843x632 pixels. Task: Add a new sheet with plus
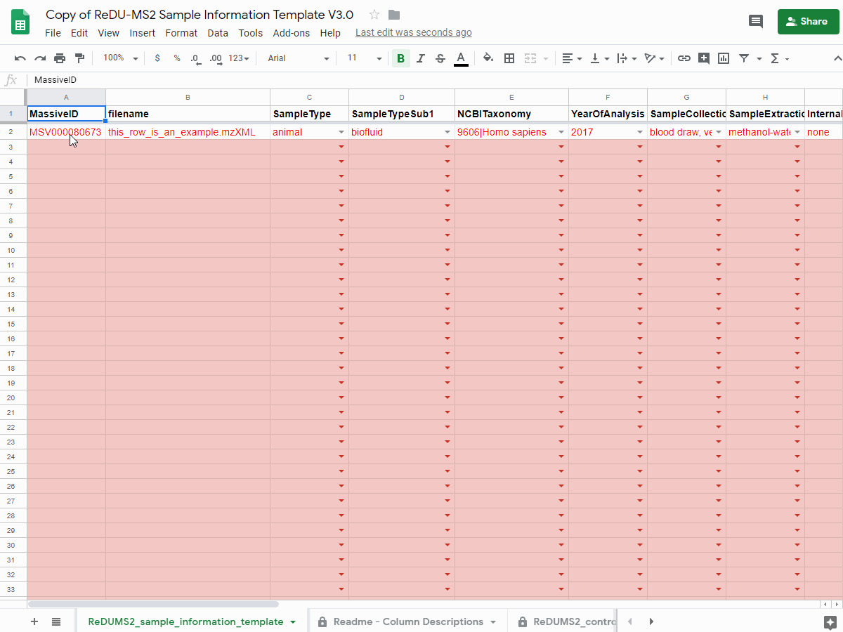pyautogui.click(x=34, y=621)
